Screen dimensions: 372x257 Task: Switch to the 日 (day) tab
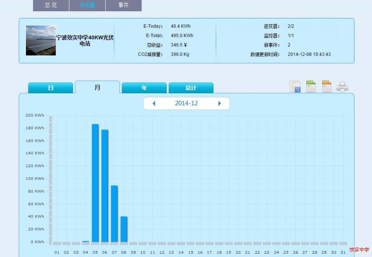tap(51, 88)
